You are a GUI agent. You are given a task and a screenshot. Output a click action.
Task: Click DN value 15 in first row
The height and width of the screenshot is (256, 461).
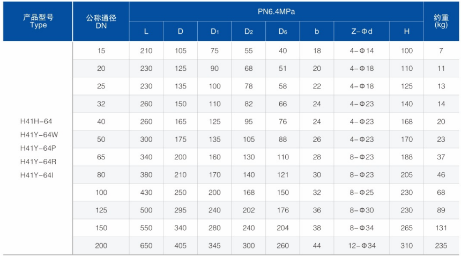(101, 50)
